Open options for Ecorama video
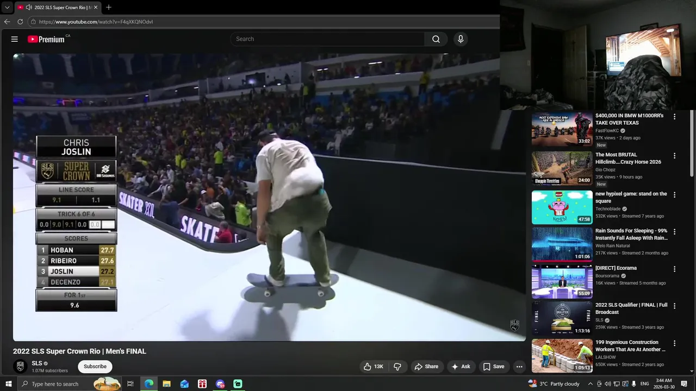 coord(675,269)
